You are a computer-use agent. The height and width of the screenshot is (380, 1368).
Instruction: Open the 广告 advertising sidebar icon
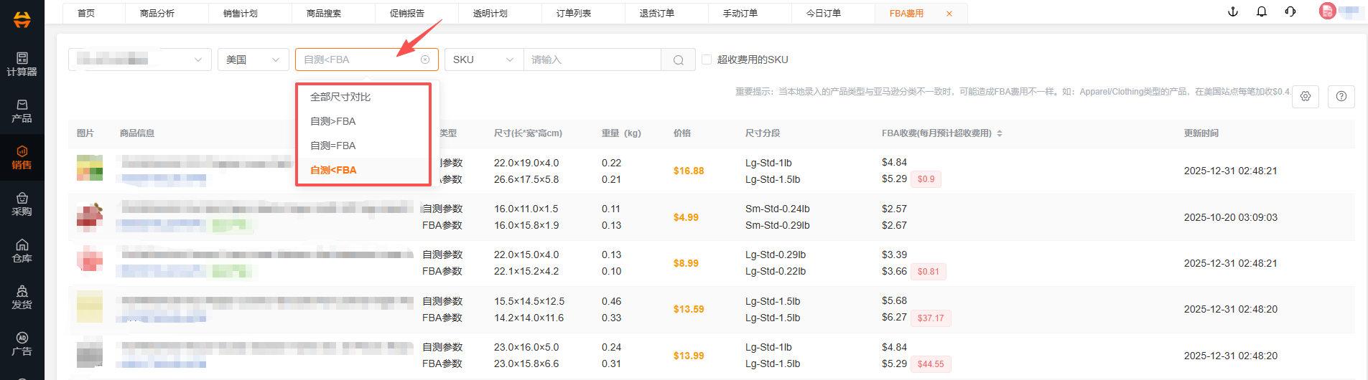(22, 343)
